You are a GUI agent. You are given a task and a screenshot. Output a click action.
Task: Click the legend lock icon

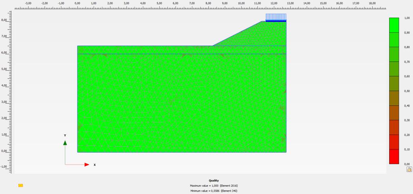[409, 169]
